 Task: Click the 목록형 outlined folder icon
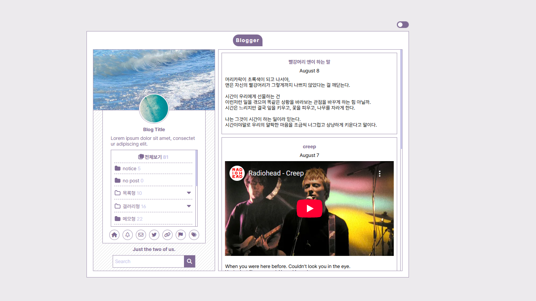point(118,193)
